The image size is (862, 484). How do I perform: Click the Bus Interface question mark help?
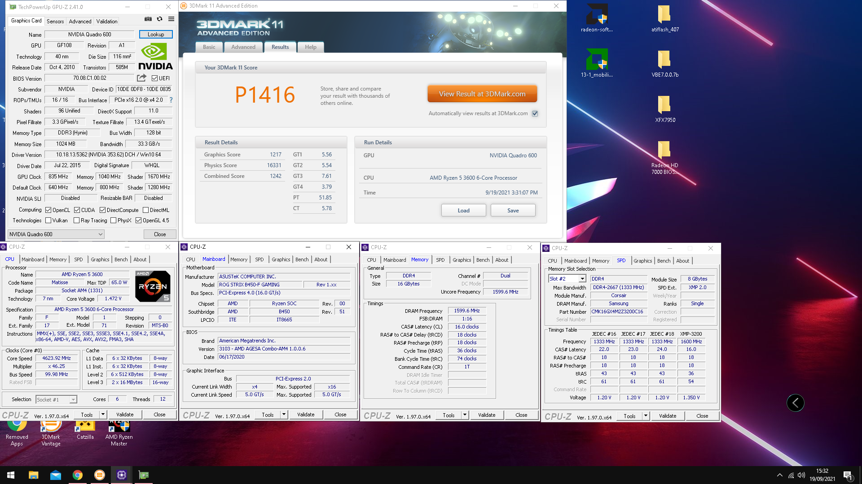tap(171, 100)
